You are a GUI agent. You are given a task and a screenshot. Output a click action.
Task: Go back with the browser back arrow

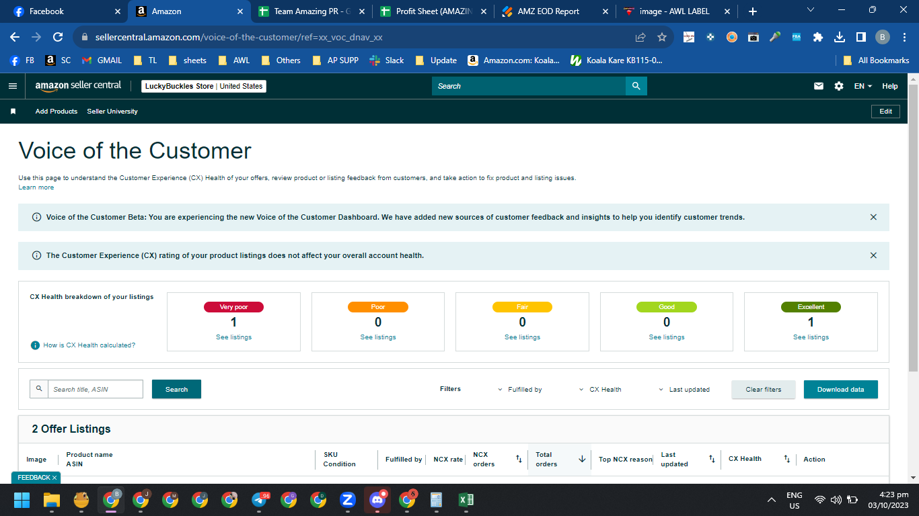[15, 37]
